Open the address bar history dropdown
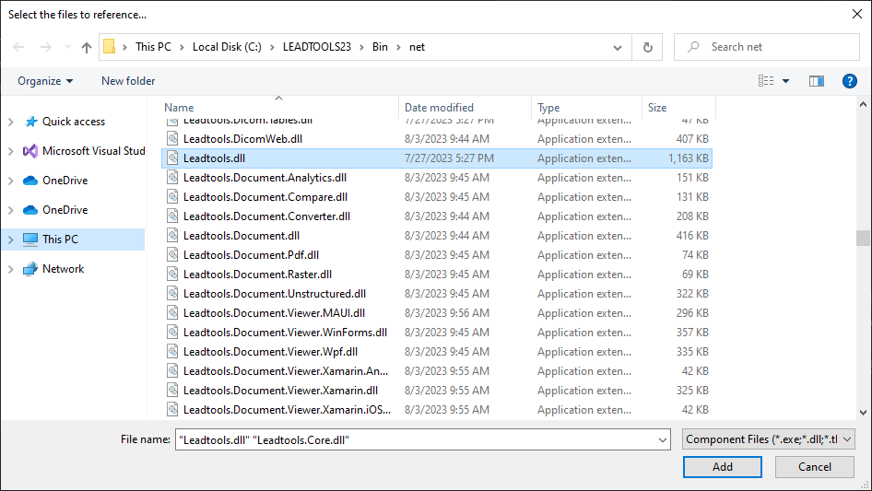 tap(618, 47)
